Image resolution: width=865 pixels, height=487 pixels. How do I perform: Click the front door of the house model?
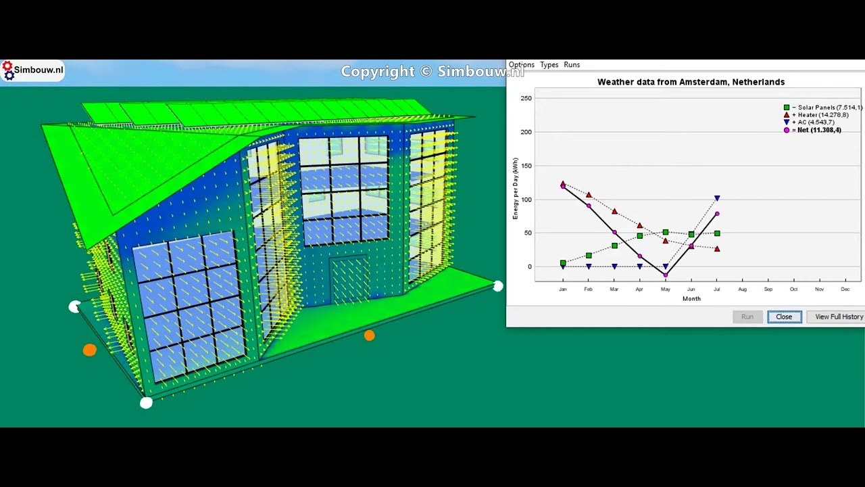coord(349,279)
